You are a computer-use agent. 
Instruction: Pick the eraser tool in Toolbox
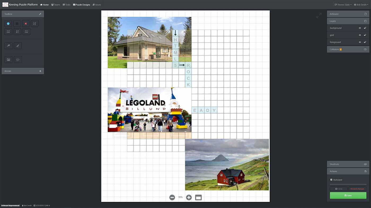point(8,46)
